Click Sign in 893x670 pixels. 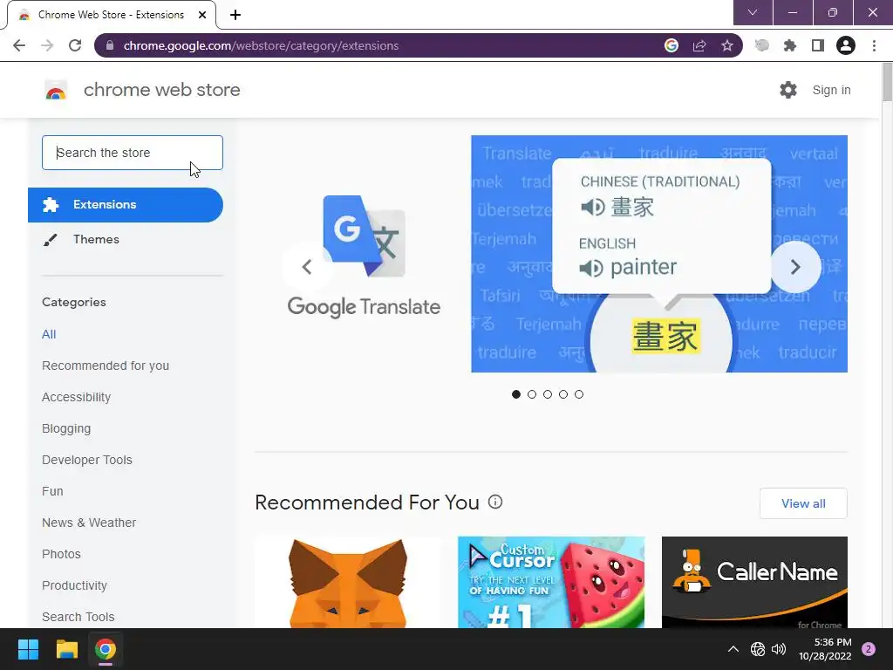pyautogui.click(x=831, y=90)
